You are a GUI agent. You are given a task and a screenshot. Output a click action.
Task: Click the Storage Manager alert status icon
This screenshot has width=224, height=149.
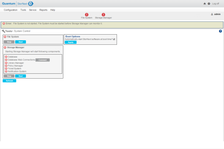(103, 15)
